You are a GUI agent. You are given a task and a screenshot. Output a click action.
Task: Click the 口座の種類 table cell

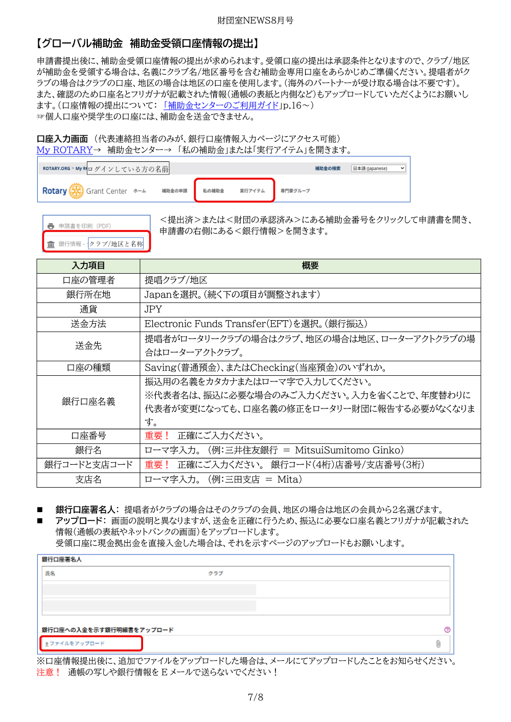pos(88,368)
